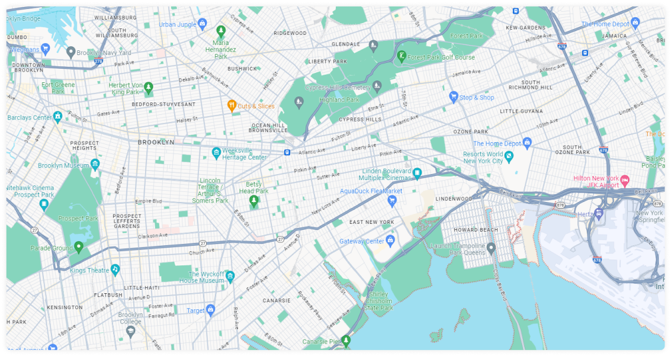Select the Hertz car rental marker
671x356 pixels.
tap(599, 214)
